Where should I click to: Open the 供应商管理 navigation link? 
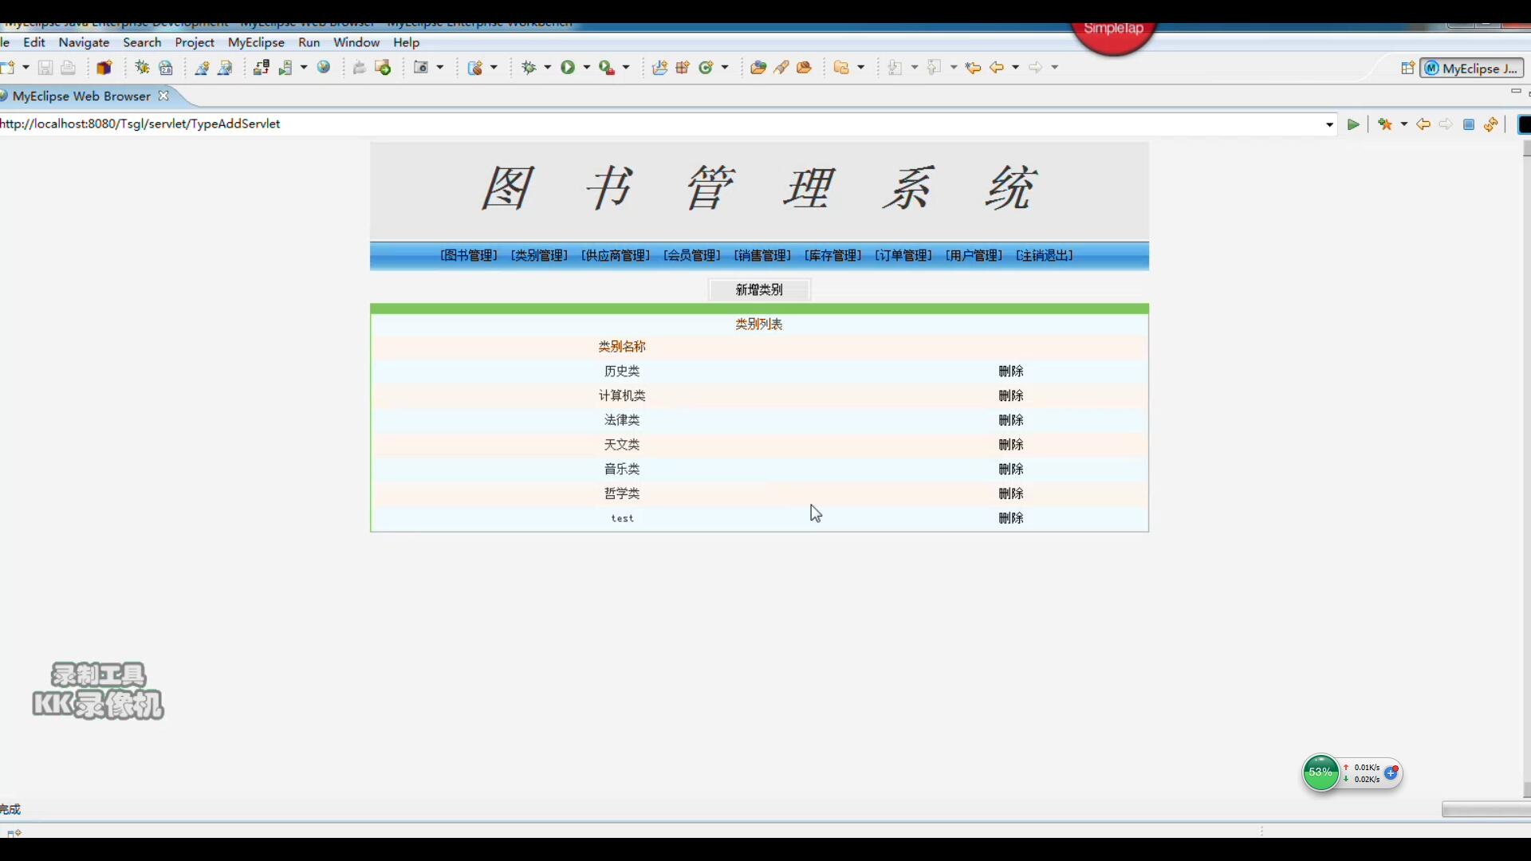pyautogui.click(x=616, y=255)
